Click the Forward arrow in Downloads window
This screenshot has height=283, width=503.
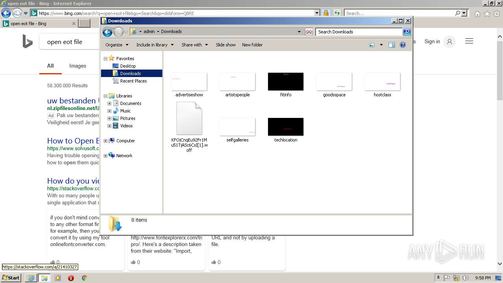coord(118,32)
